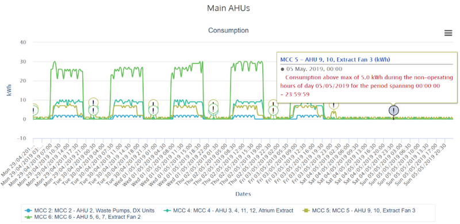Click the red 'Consumption above max of 5.0 kWh' message
This screenshot has height=224, width=460.
point(366,86)
